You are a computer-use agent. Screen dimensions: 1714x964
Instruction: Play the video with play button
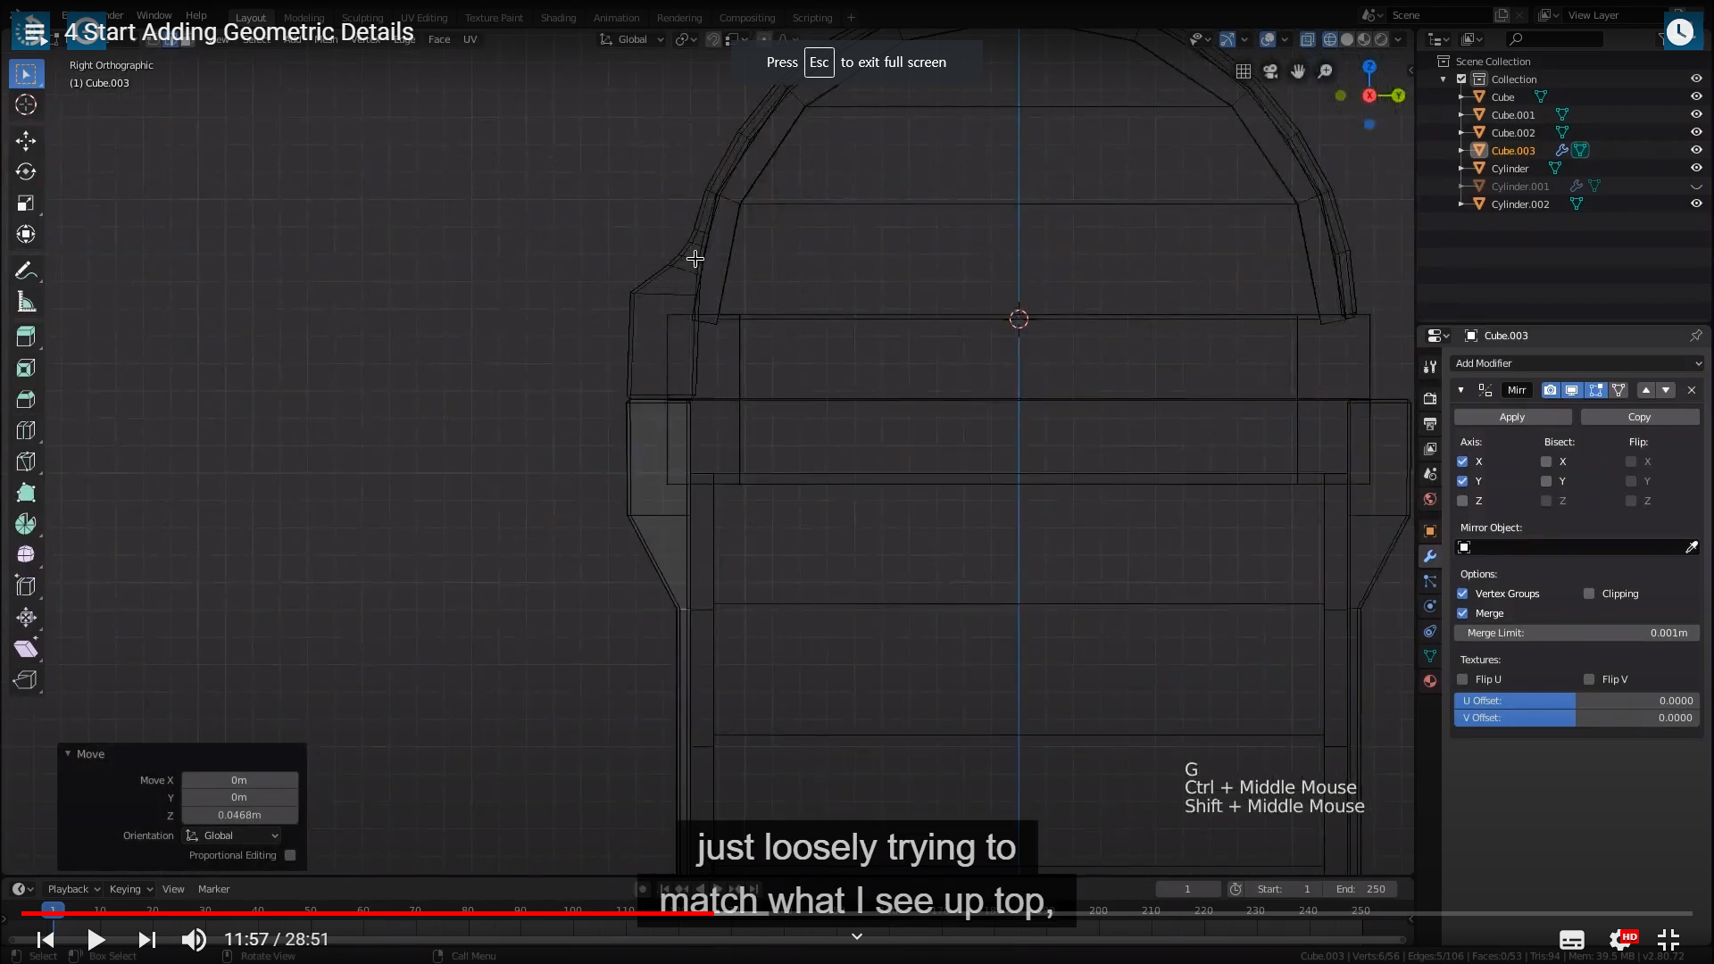(96, 939)
